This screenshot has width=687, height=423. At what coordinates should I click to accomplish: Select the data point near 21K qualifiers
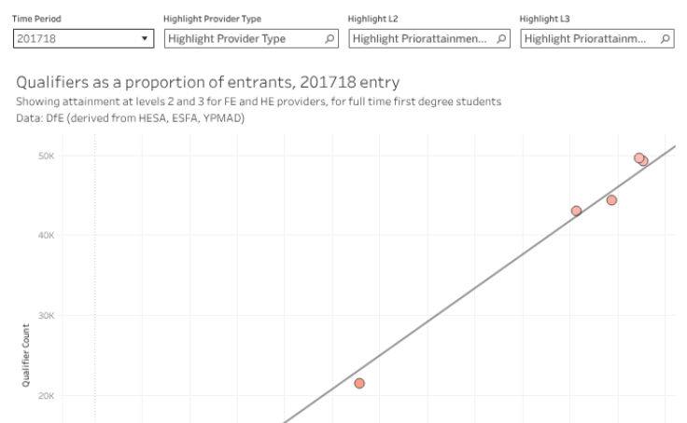click(x=359, y=383)
